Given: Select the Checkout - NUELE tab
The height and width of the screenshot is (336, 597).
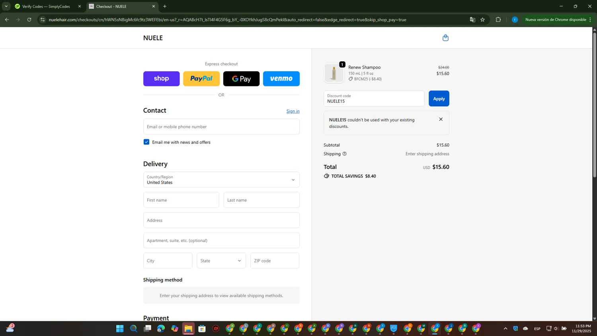Looking at the screenshot, I should (119, 6).
